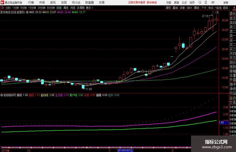Open the message envelope icon
This screenshot has width=236, height=152.
pyautogui.click(x=213, y=2)
